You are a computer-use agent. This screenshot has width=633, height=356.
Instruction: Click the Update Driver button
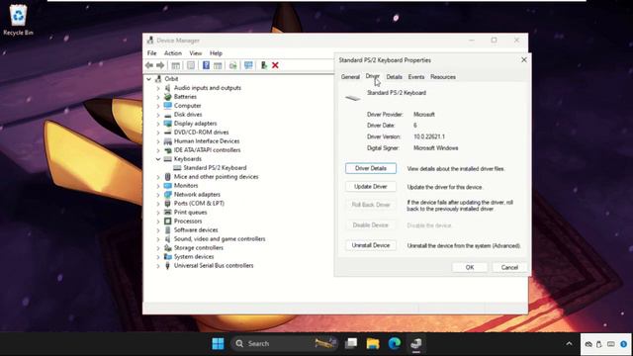click(x=371, y=187)
